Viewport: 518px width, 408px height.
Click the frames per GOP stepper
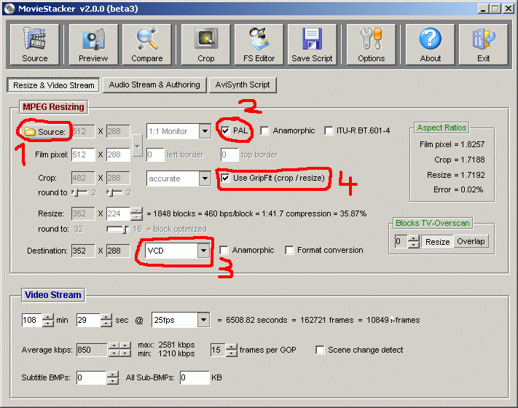click(x=232, y=350)
